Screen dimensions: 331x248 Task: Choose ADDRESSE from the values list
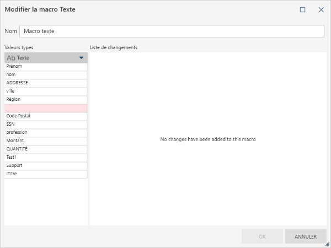[x=46, y=83]
